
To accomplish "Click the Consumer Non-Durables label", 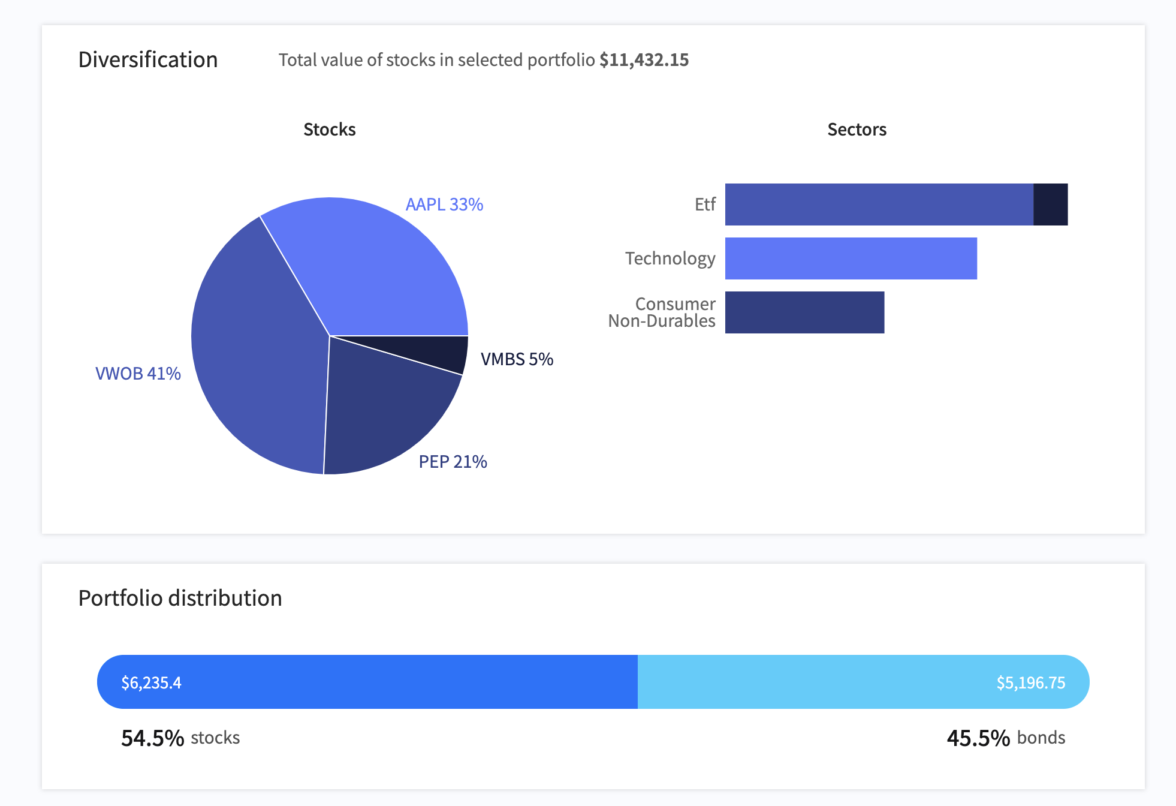I will click(662, 312).
